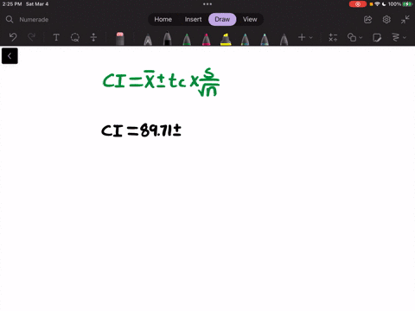Image resolution: width=415 pixels, height=311 pixels.
Task: Collapse full screen with arrows icon
Action: point(405,20)
